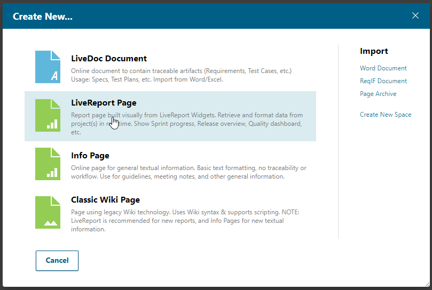Pick the Info Page heading
Viewport: 432px width, 290px height.
[90, 156]
